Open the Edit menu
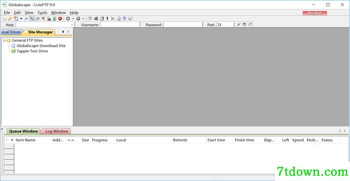350x181 pixels. click(17, 12)
